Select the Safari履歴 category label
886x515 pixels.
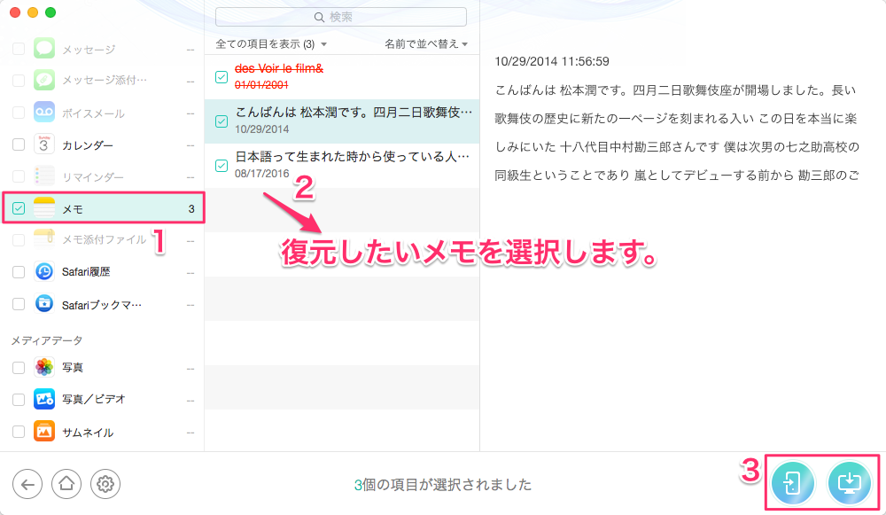coord(86,272)
